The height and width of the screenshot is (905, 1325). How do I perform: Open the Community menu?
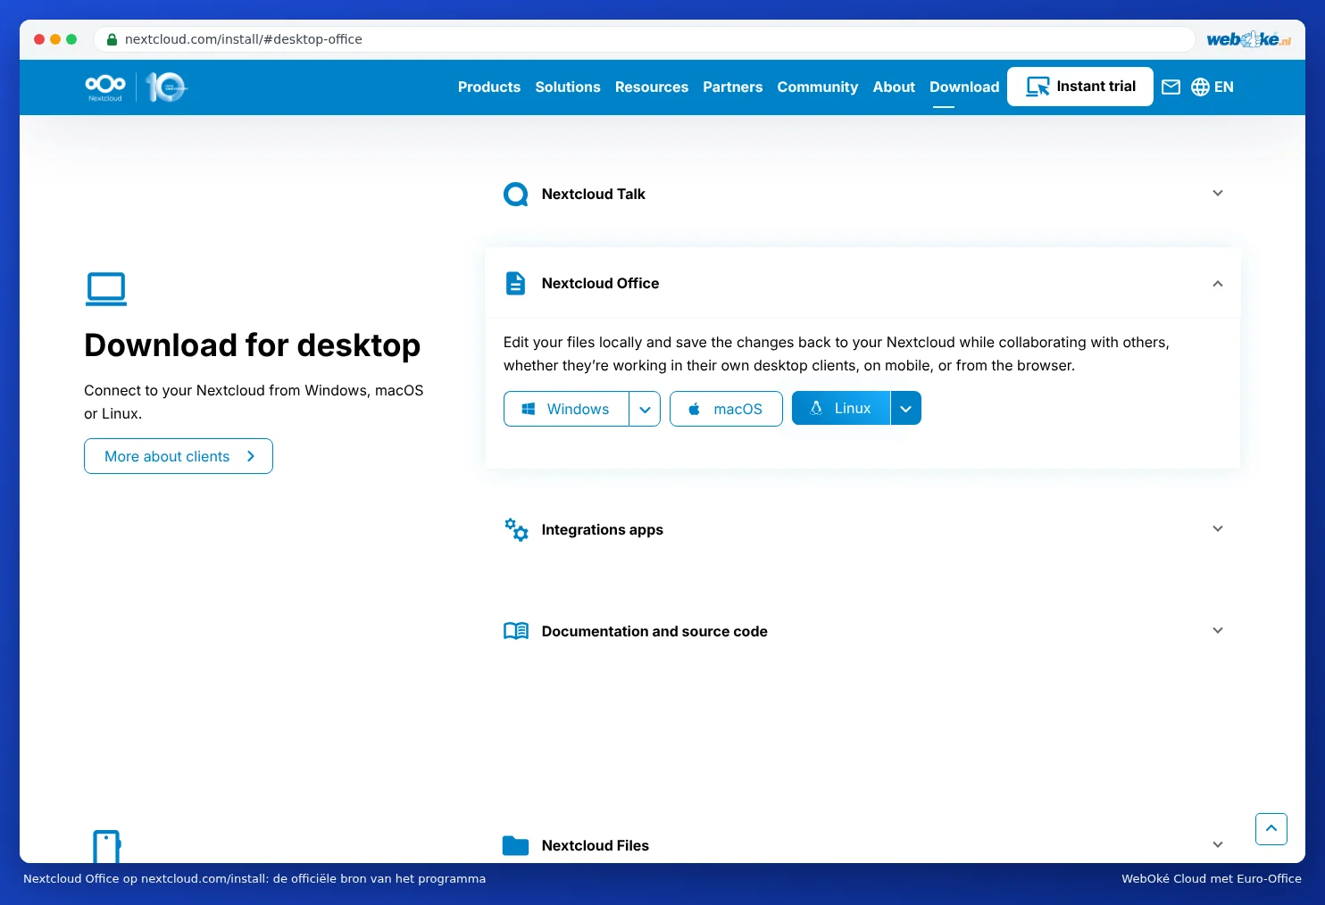tap(818, 87)
